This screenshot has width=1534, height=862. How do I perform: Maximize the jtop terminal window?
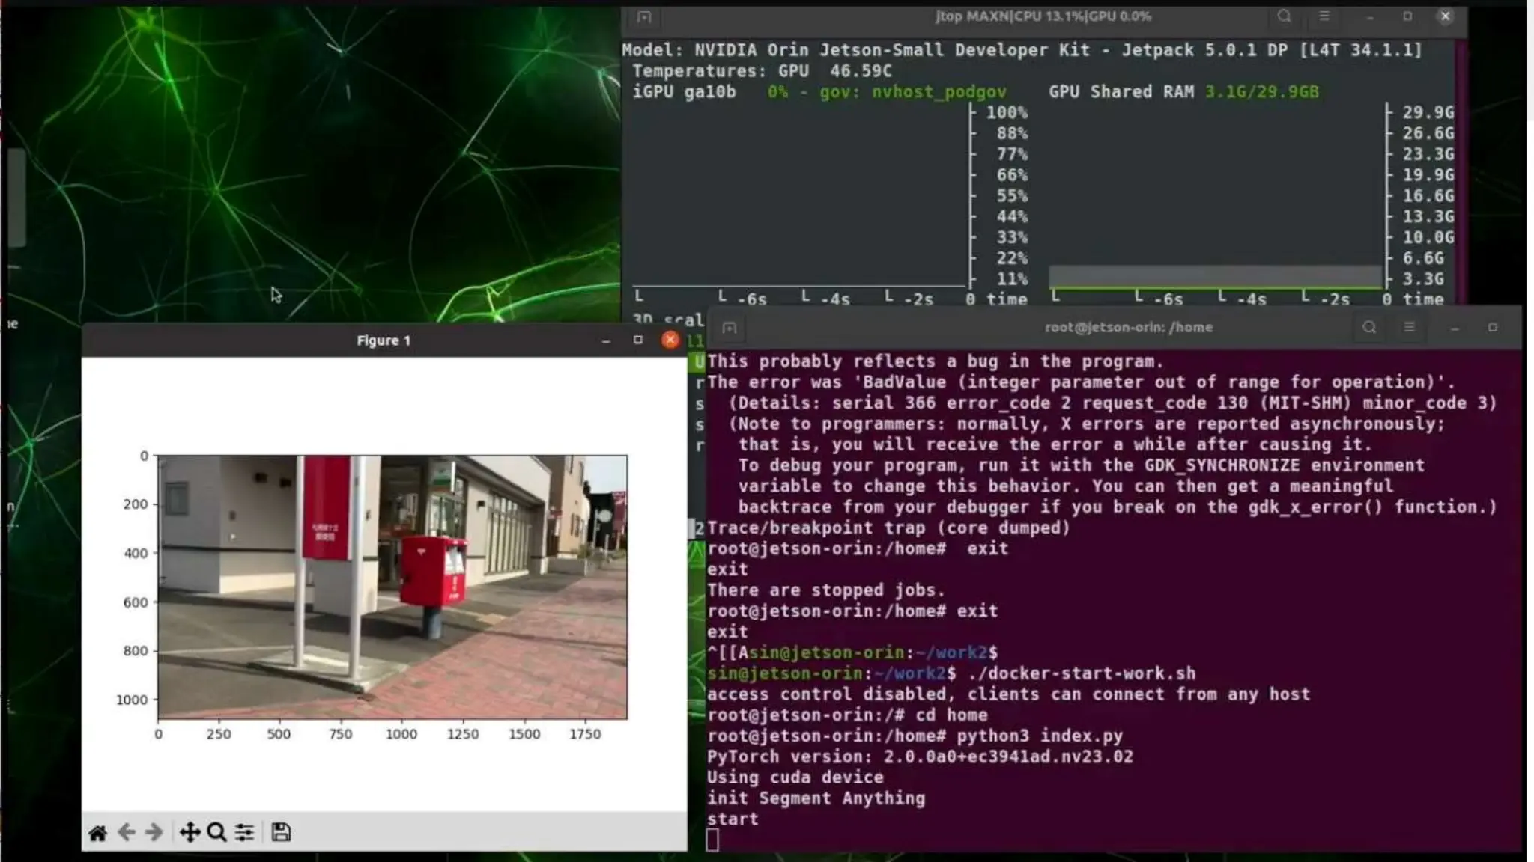point(1407,16)
